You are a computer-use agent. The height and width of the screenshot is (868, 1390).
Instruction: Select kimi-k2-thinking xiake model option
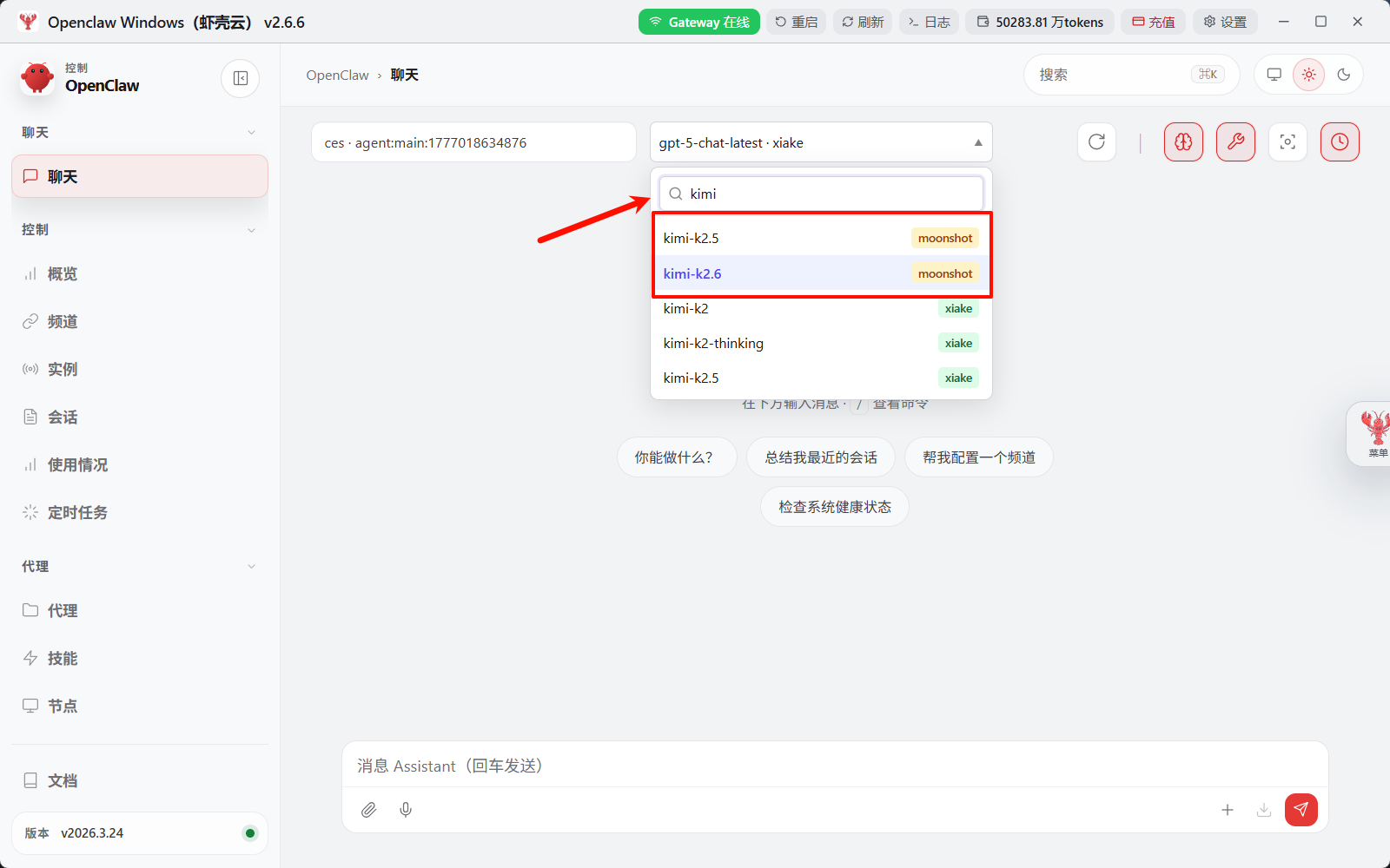point(821,343)
